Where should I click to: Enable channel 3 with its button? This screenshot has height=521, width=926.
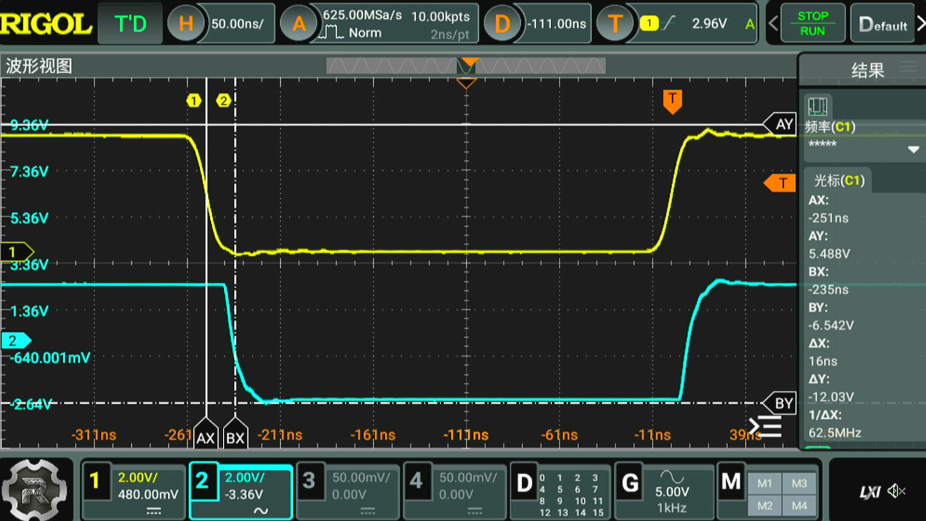pyautogui.click(x=309, y=481)
